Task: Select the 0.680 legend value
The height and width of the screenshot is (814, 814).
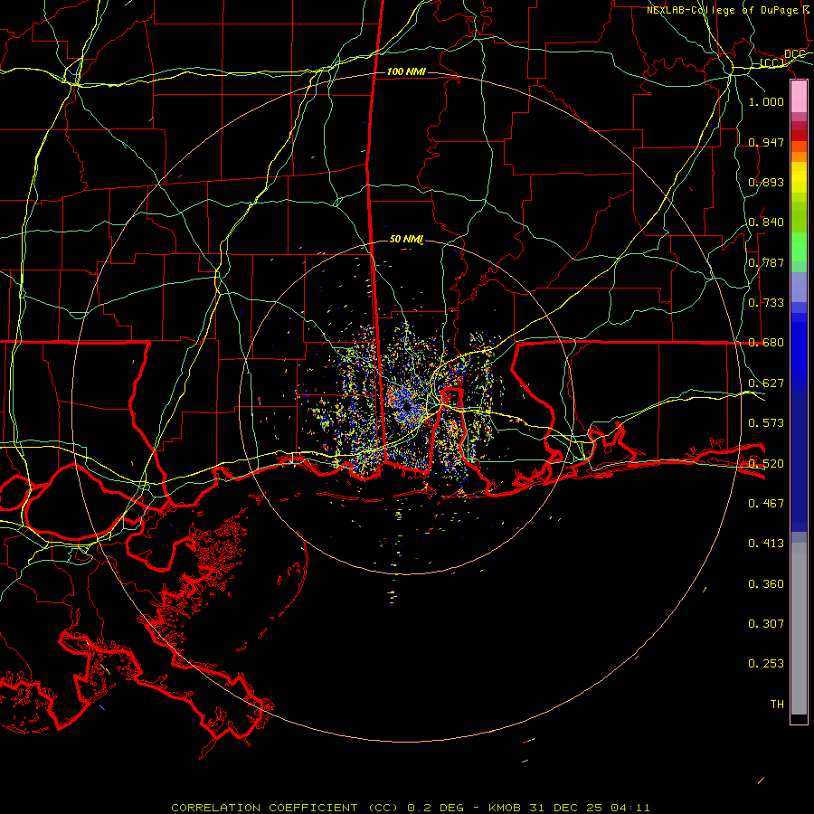Action: click(x=766, y=343)
